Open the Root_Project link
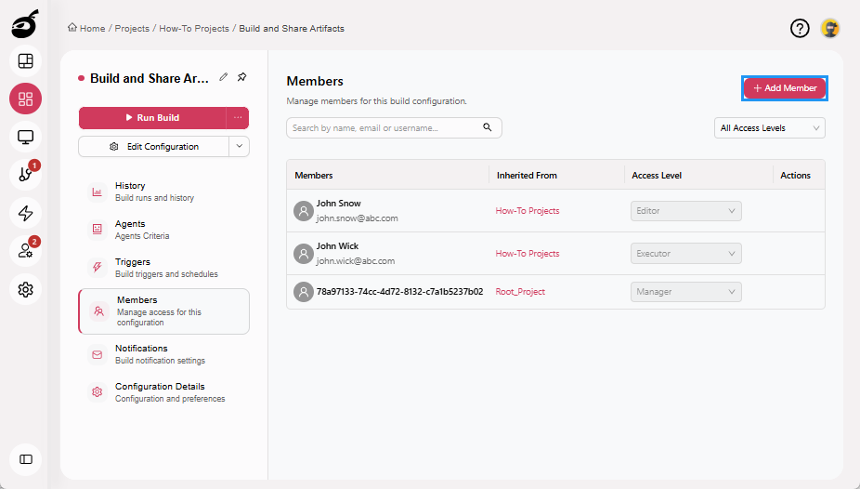 point(520,292)
